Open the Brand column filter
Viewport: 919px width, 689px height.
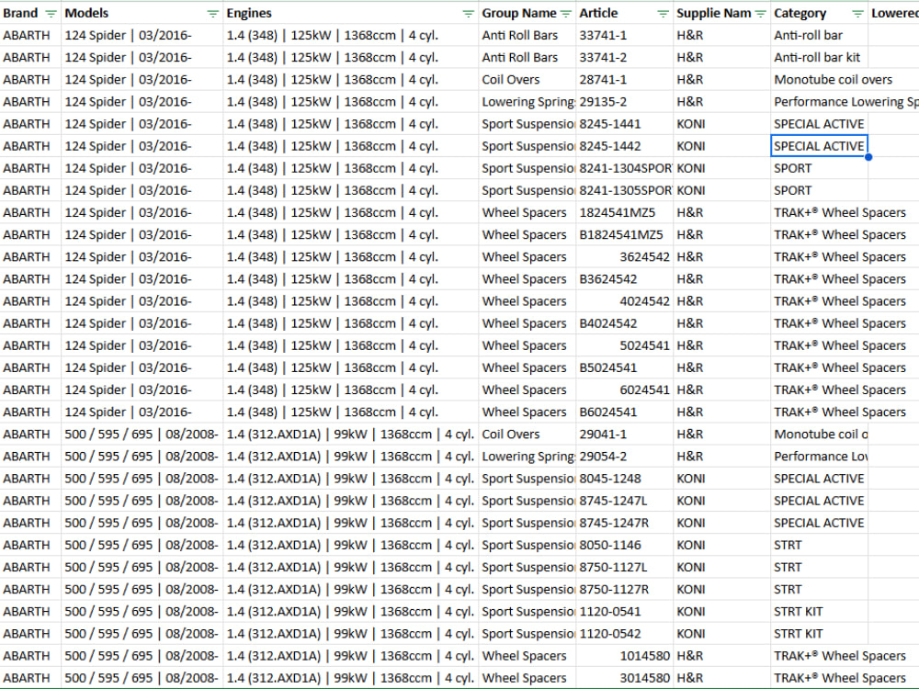tap(51, 14)
